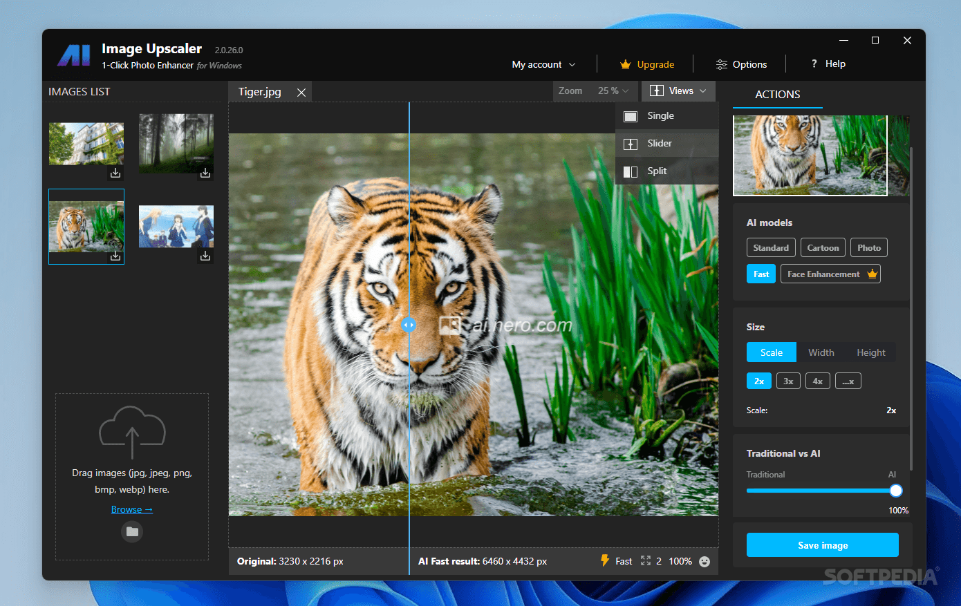
Task: Click the smiley face icon in status bar
Action: (705, 561)
